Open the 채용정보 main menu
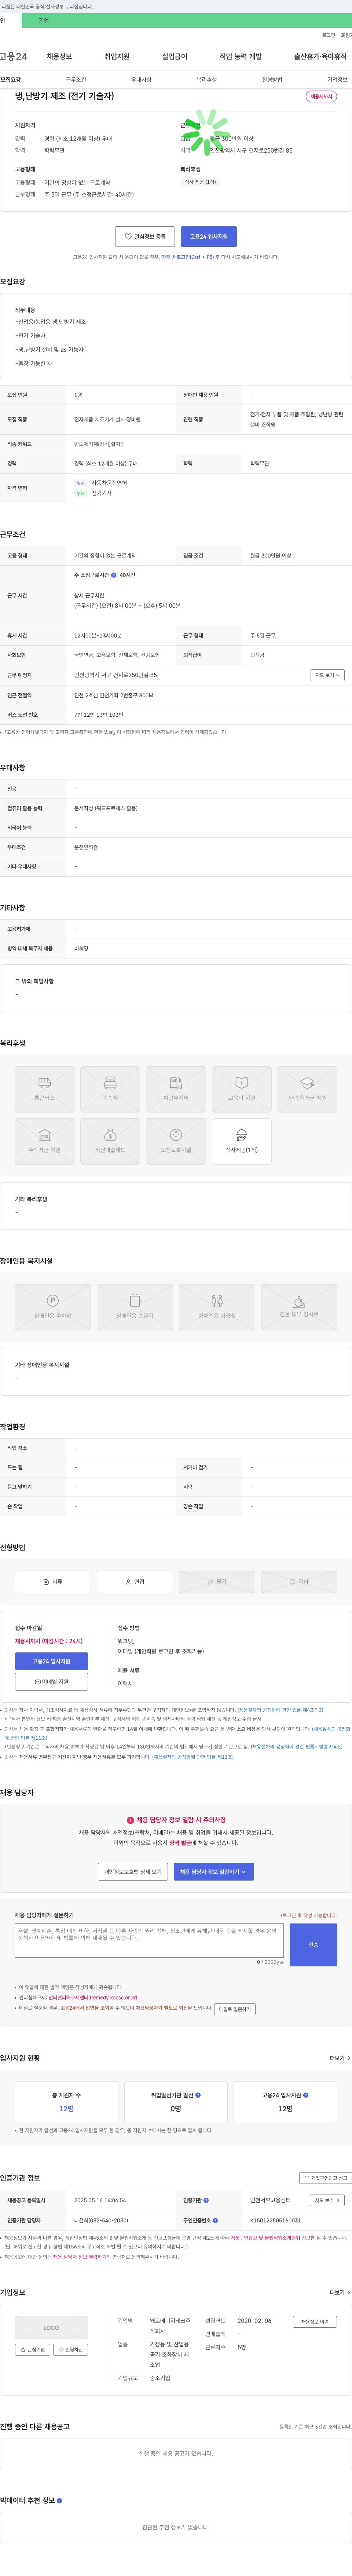Viewport: 352px width, 2576px height. pyautogui.click(x=59, y=56)
